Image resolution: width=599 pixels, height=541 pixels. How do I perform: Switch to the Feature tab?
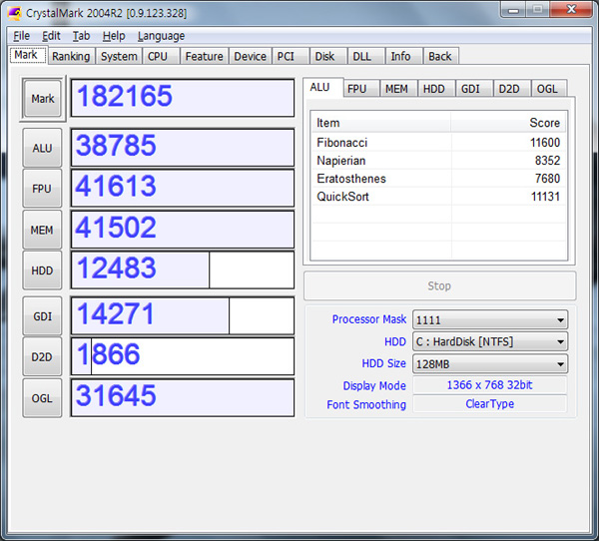click(204, 56)
